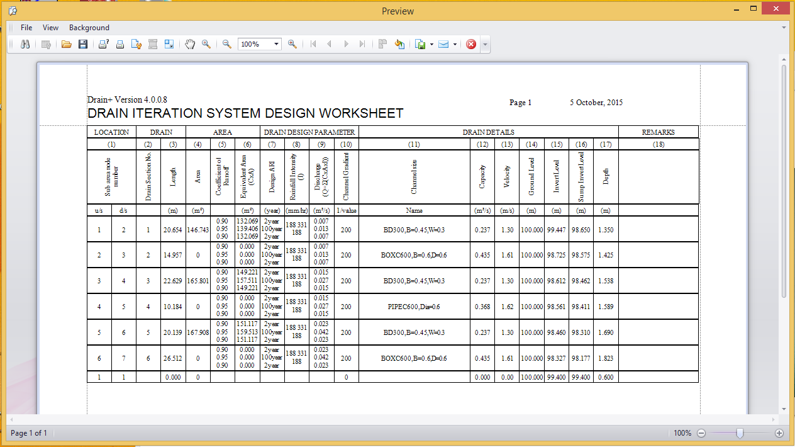Select the Hand tool
Viewport: 795px width, 447px height.
tap(190, 44)
